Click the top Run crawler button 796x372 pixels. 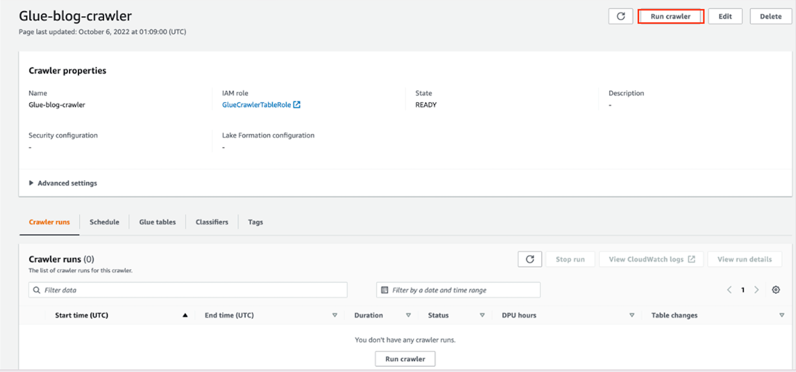[671, 16]
